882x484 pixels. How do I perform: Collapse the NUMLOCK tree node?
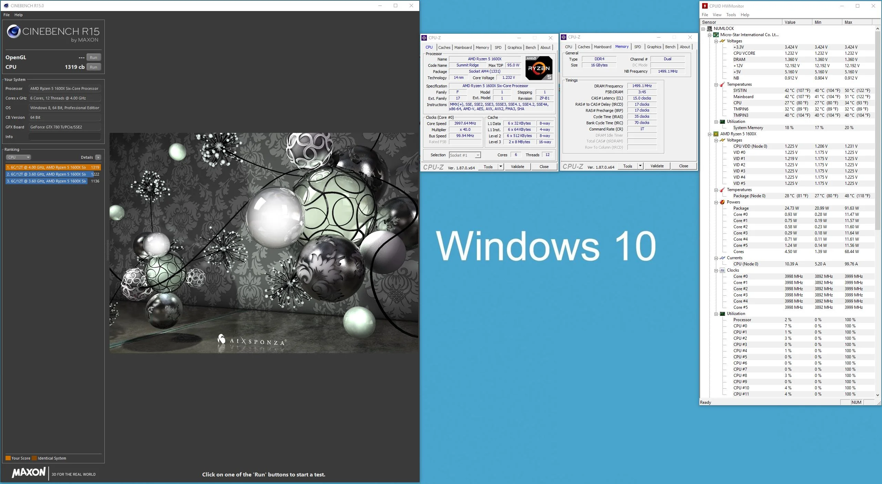(703, 29)
